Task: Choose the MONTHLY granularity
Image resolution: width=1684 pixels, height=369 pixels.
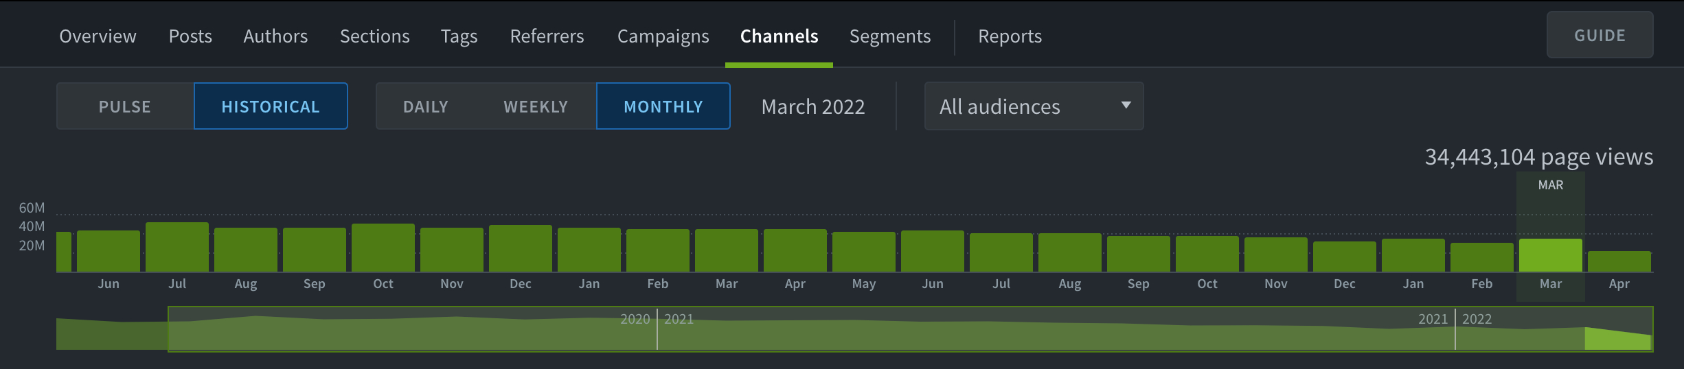Action: click(x=663, y=106)
